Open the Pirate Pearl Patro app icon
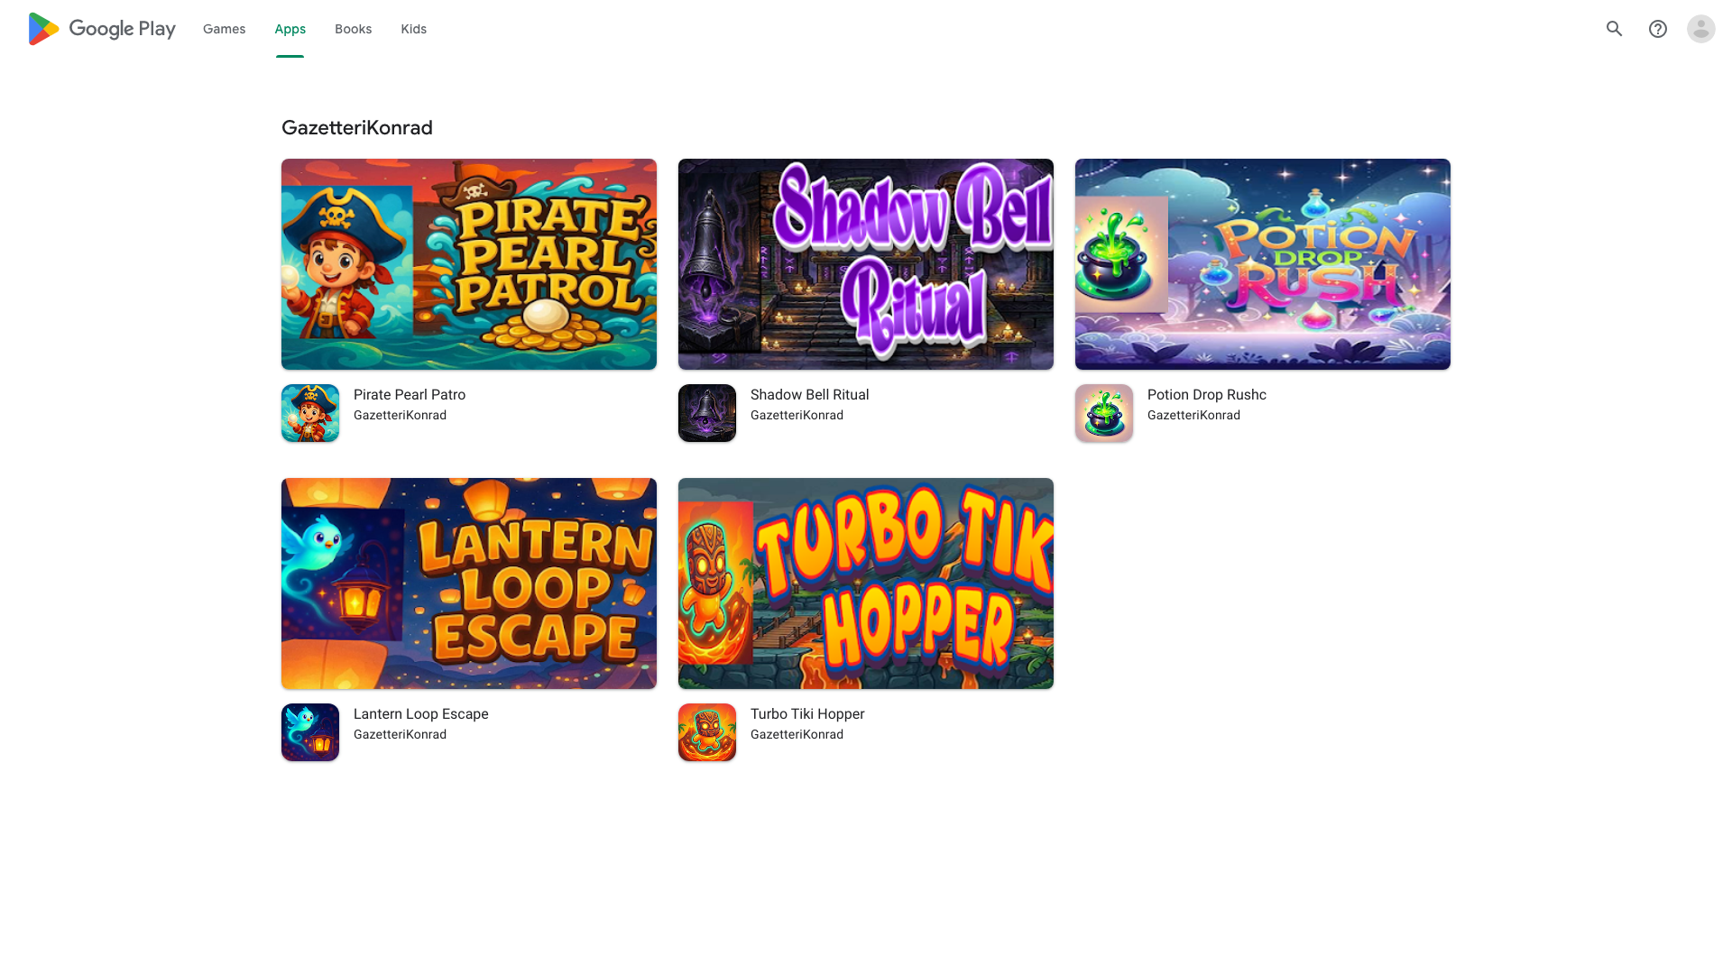The image size is (1732, 974). point(310,413)
